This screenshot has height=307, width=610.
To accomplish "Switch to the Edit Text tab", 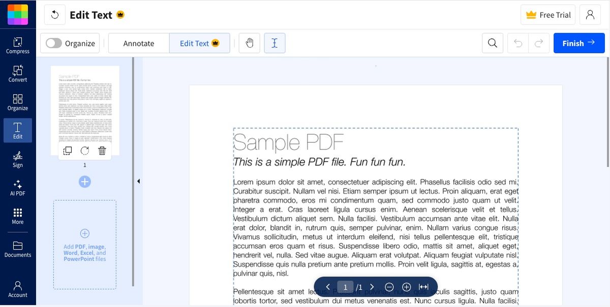I will [199, 43].
